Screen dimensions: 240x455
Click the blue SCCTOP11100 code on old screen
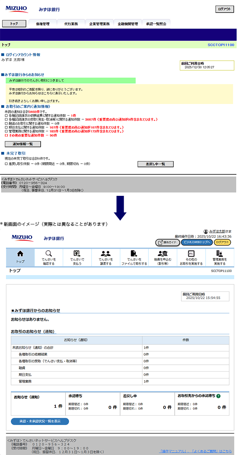(221, 45)
